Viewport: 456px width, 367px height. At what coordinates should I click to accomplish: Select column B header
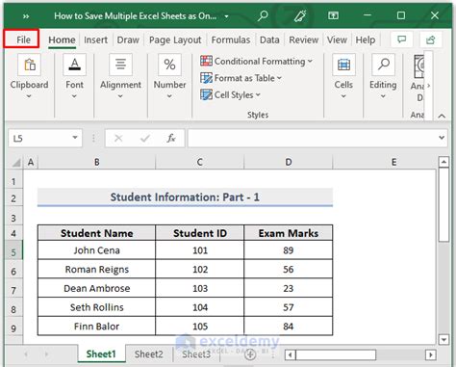click(x=96, y=163)
